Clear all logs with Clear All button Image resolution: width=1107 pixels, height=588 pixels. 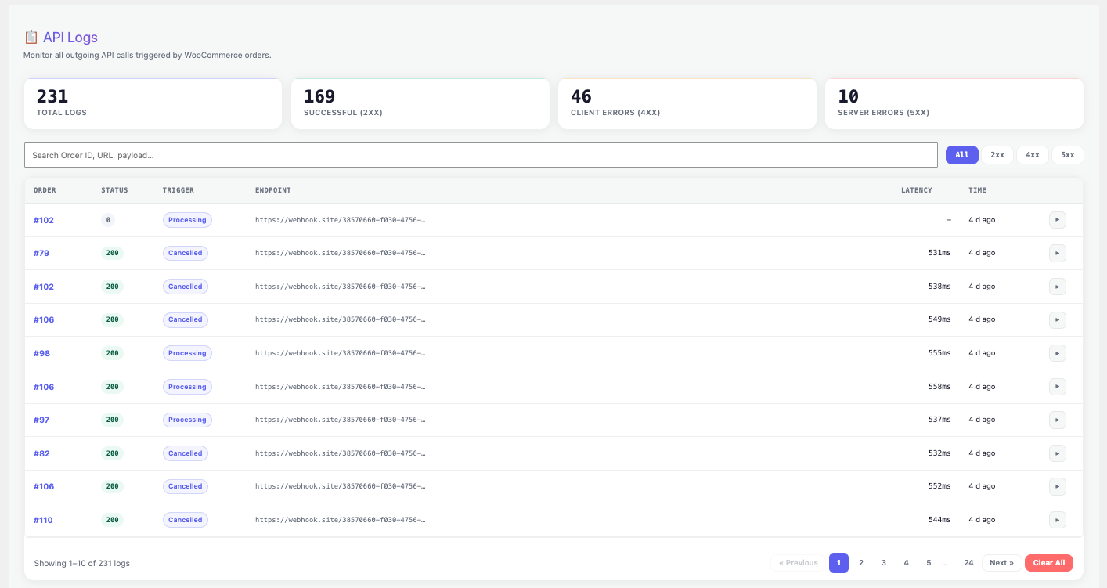[x=1049, y=563]
